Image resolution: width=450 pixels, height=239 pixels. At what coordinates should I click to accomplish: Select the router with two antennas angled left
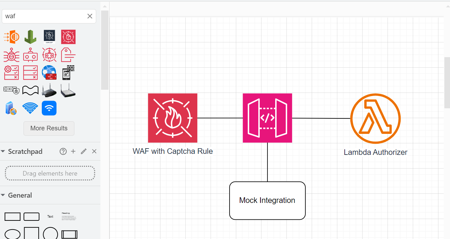point(49,90)
